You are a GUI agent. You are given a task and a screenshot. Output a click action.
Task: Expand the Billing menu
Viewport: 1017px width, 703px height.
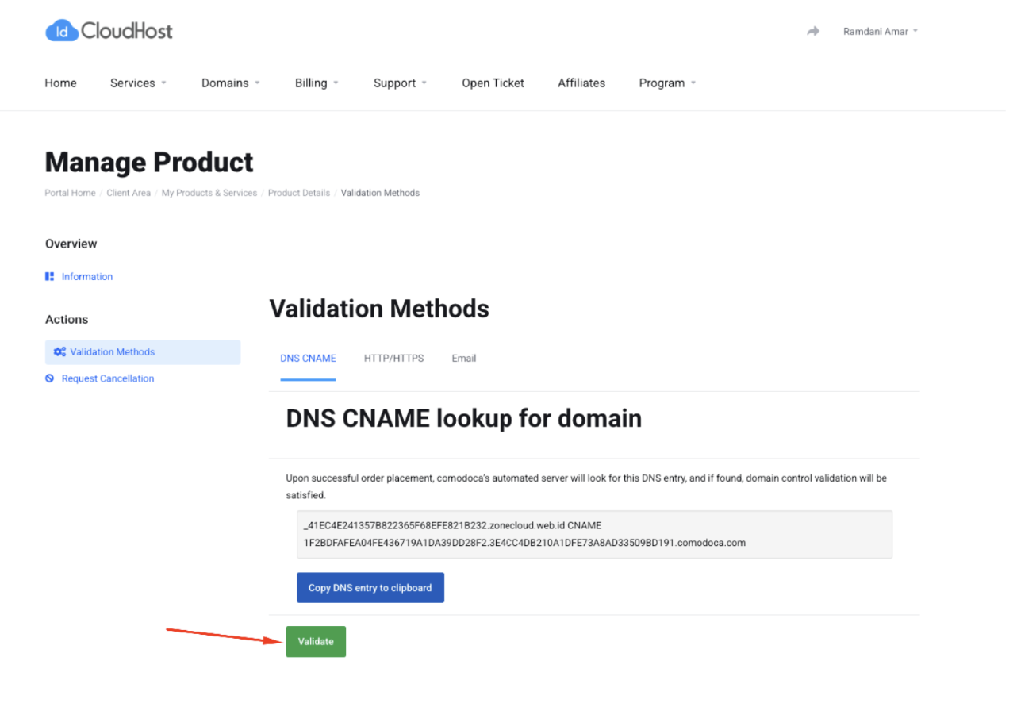[317, 83]
